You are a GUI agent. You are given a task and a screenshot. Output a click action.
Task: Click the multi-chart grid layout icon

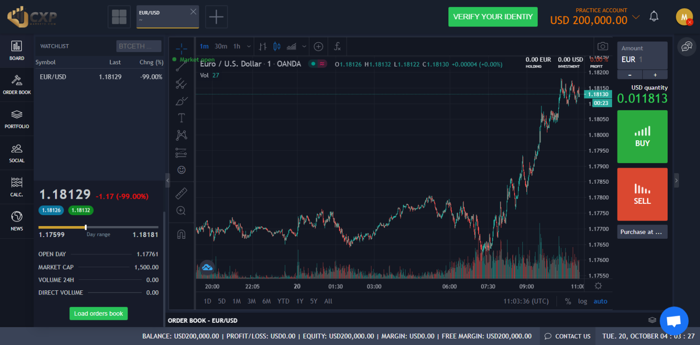tap(119, 17)
